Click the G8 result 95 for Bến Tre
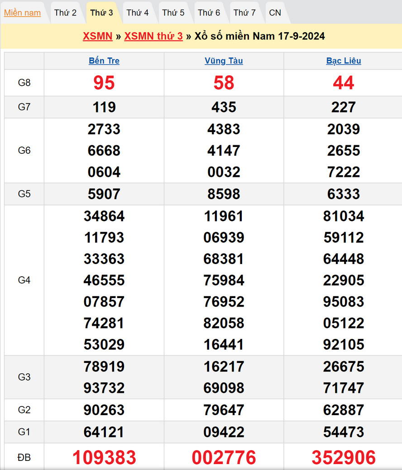The width and height of the screenshot is (402, 470). (104, 83)
